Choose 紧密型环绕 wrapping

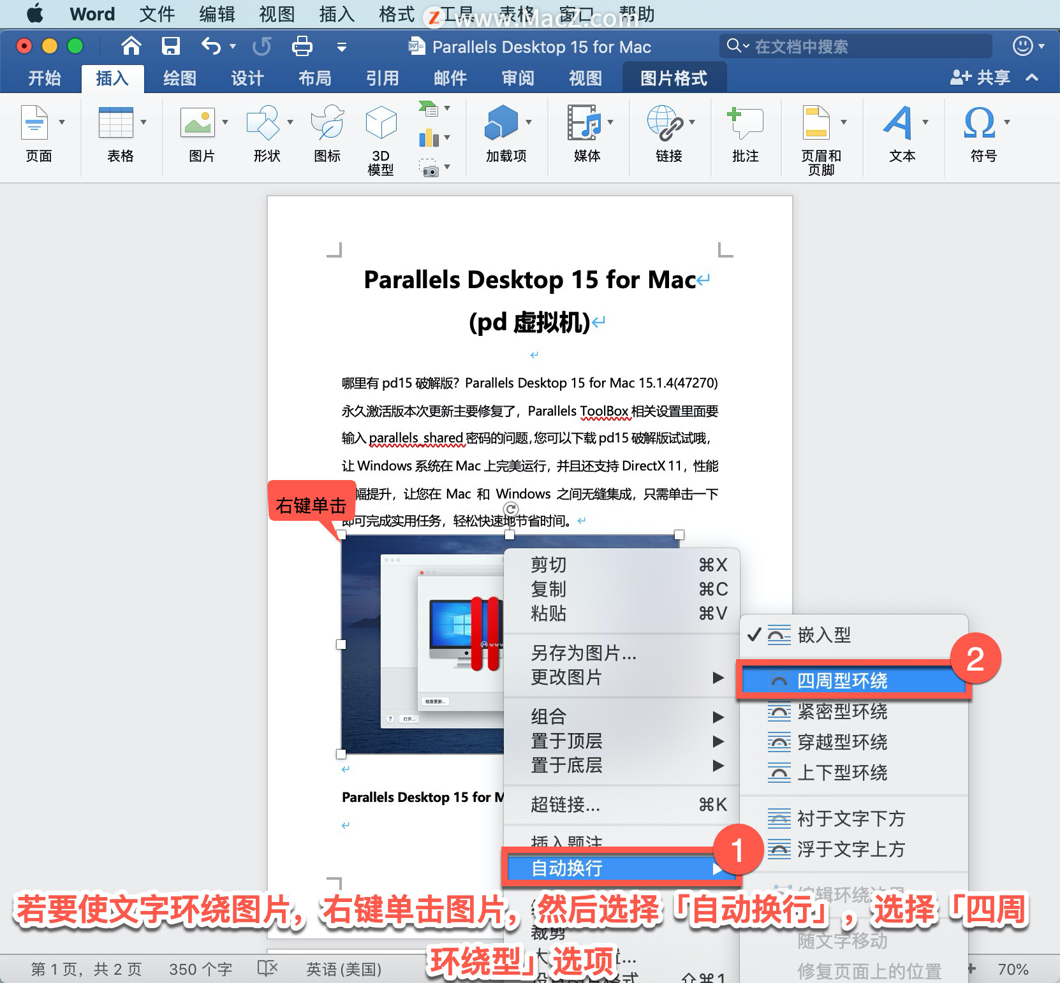(x=853, y=711)
